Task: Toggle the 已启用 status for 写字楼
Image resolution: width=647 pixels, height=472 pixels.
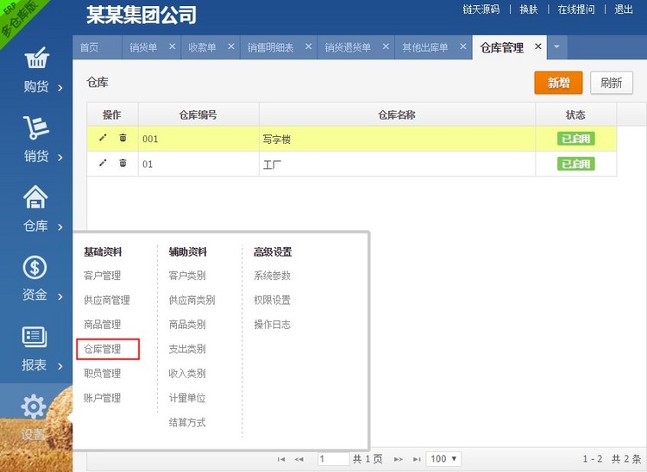Action: 575,139
